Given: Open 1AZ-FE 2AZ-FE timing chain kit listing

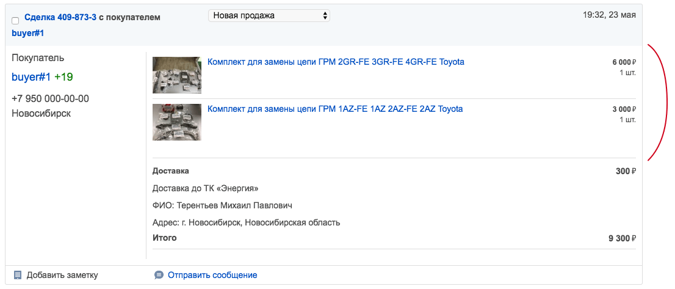Looking at the screenshot, I should [x=335, y=109].
